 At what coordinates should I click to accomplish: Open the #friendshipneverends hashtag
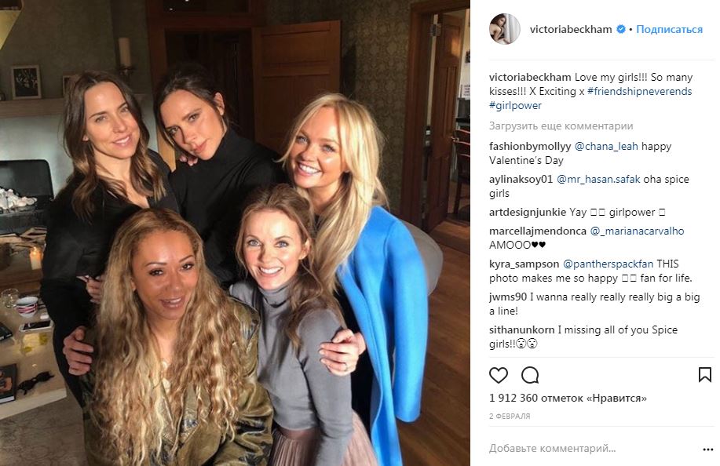tap(639, 91)
